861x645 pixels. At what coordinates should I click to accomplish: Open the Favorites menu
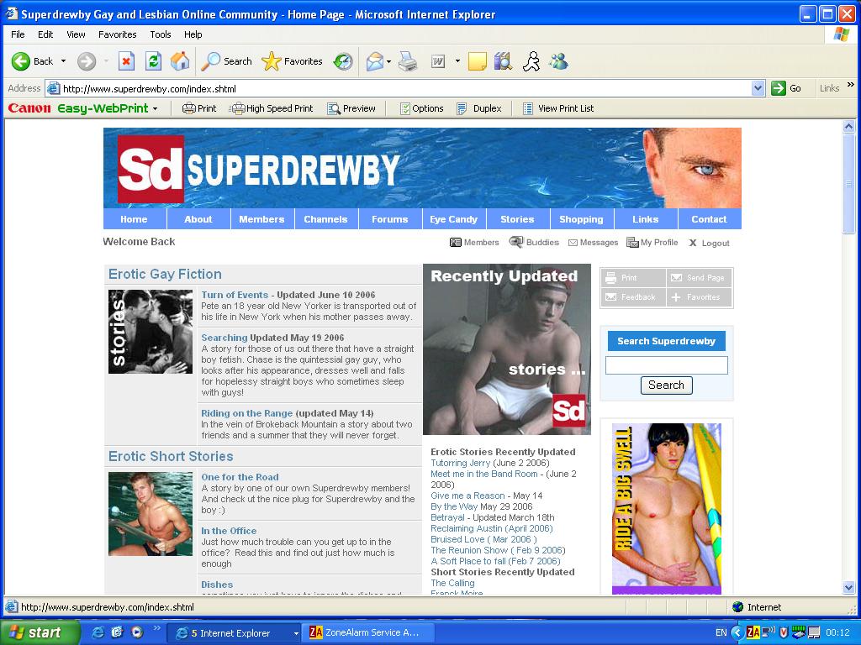pos(118,34)
